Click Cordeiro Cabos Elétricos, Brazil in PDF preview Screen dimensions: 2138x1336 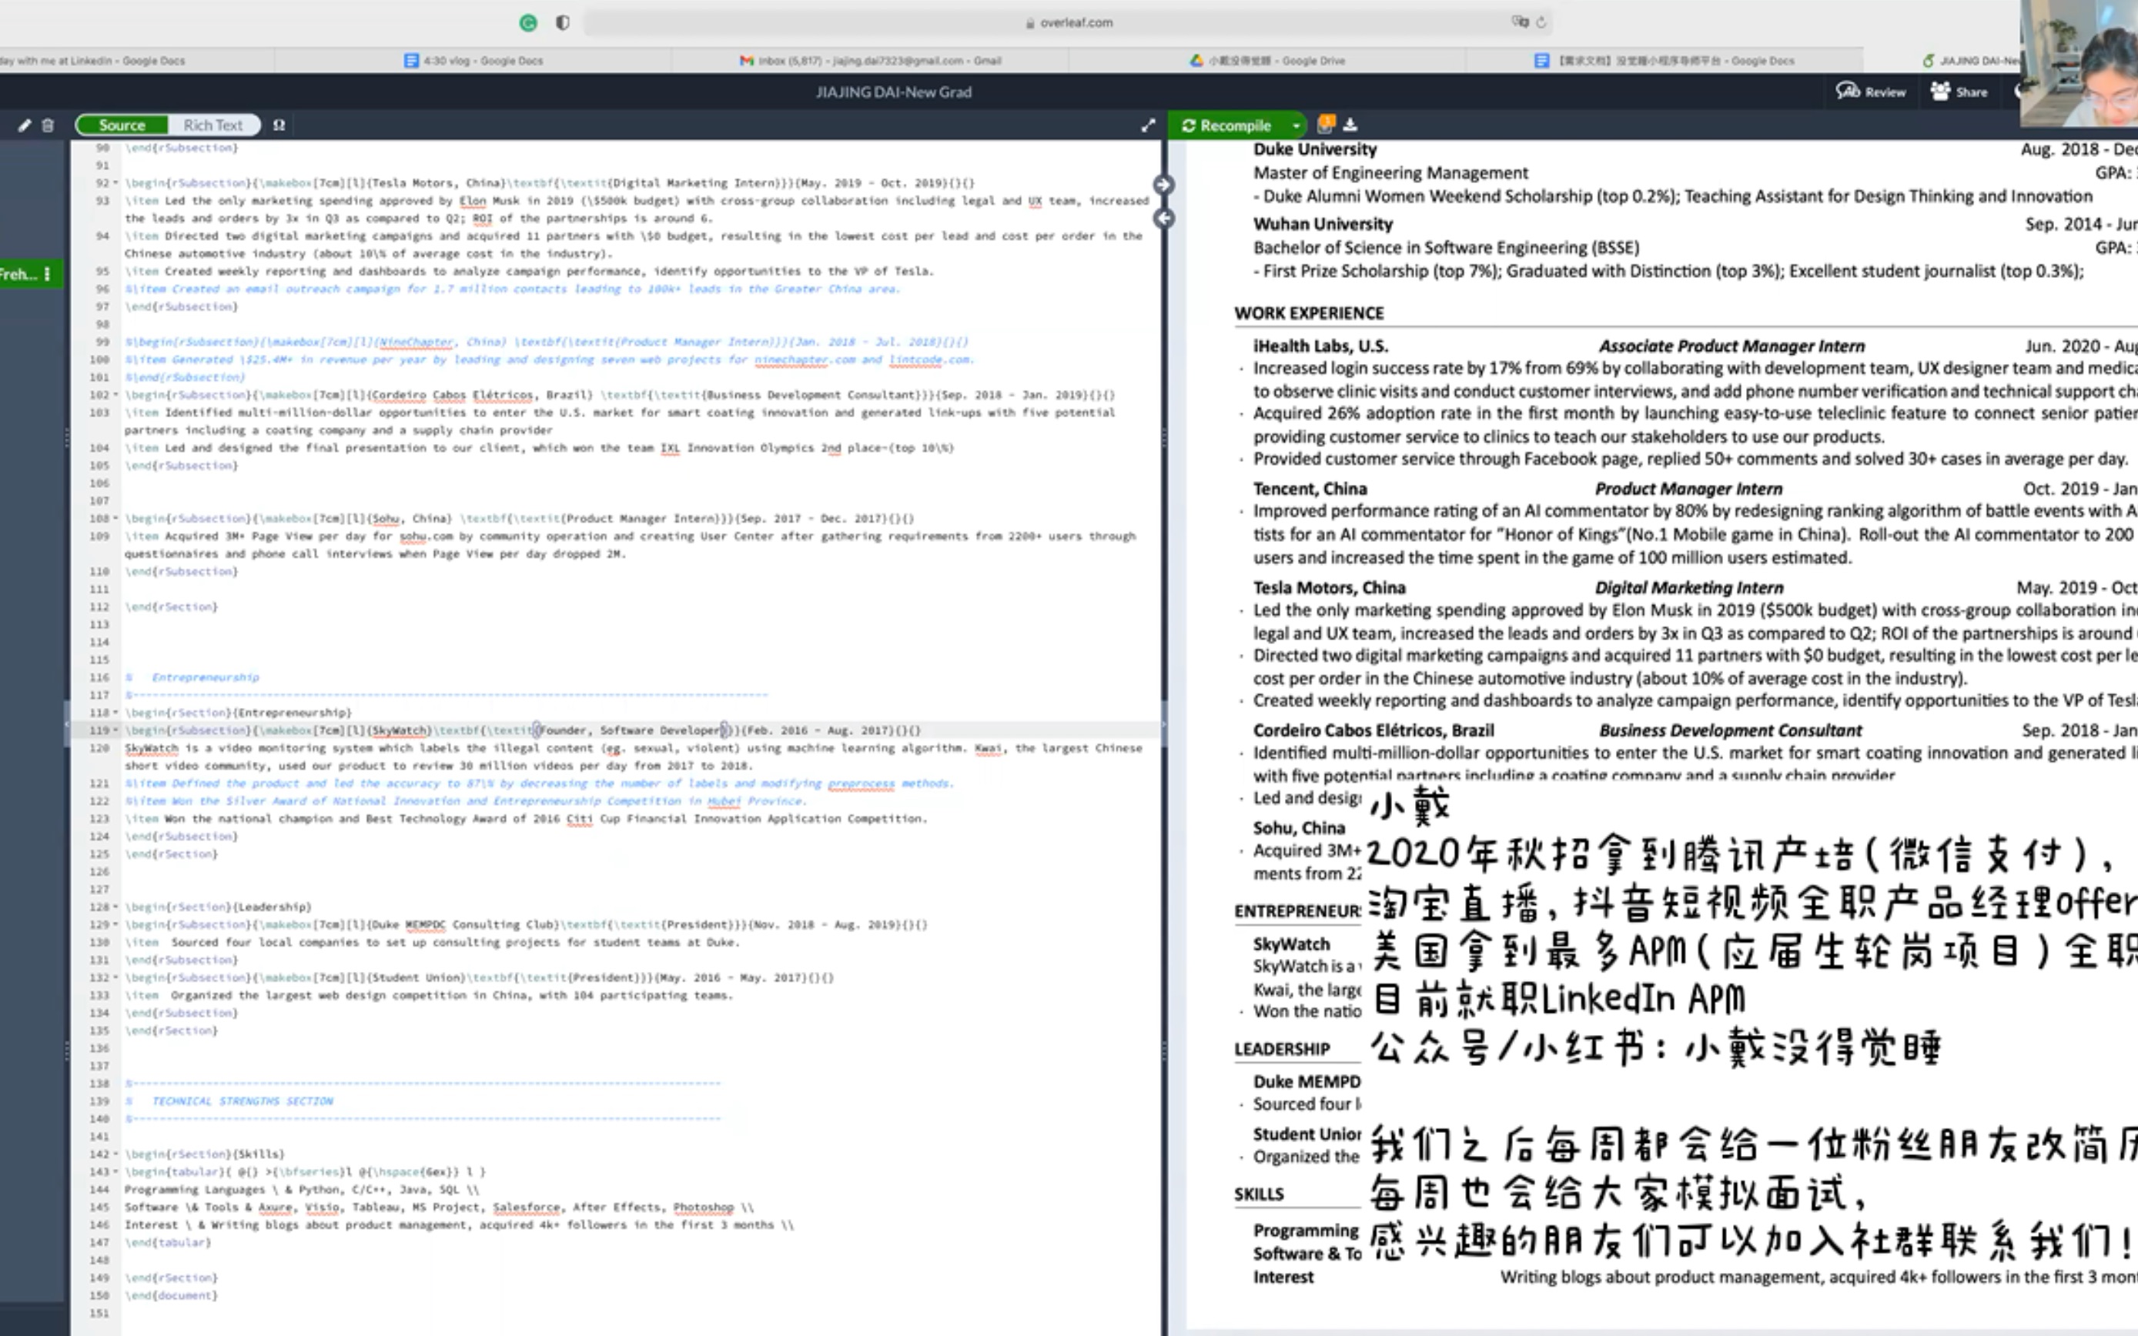[x=1373, y=731]
